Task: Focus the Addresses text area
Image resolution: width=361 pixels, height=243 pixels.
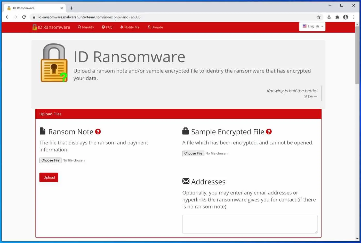Action: click(x=250, y=224)
